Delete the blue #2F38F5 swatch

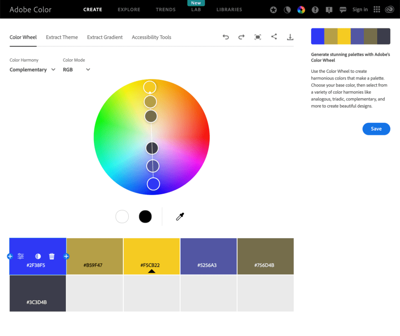51,256
